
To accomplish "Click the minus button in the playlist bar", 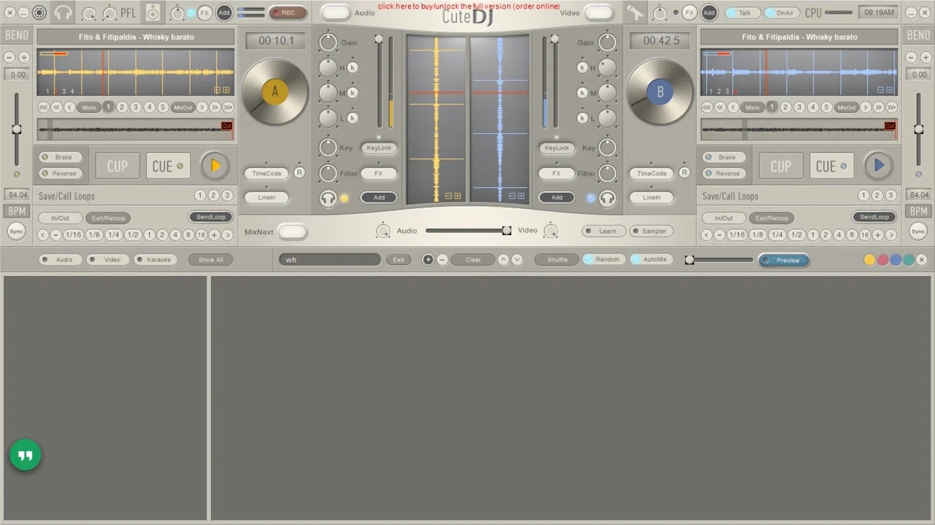I will coord(442,260).
